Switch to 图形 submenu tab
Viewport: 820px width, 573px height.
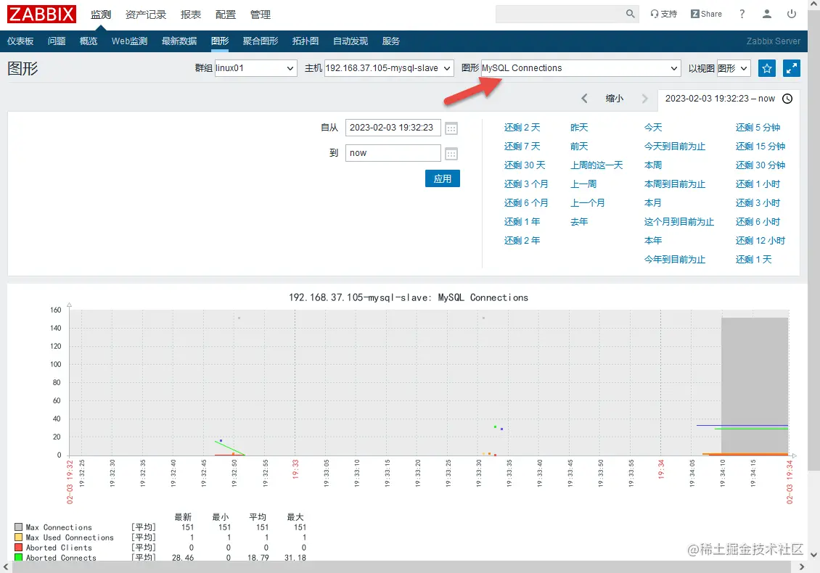tap(220, 41)
